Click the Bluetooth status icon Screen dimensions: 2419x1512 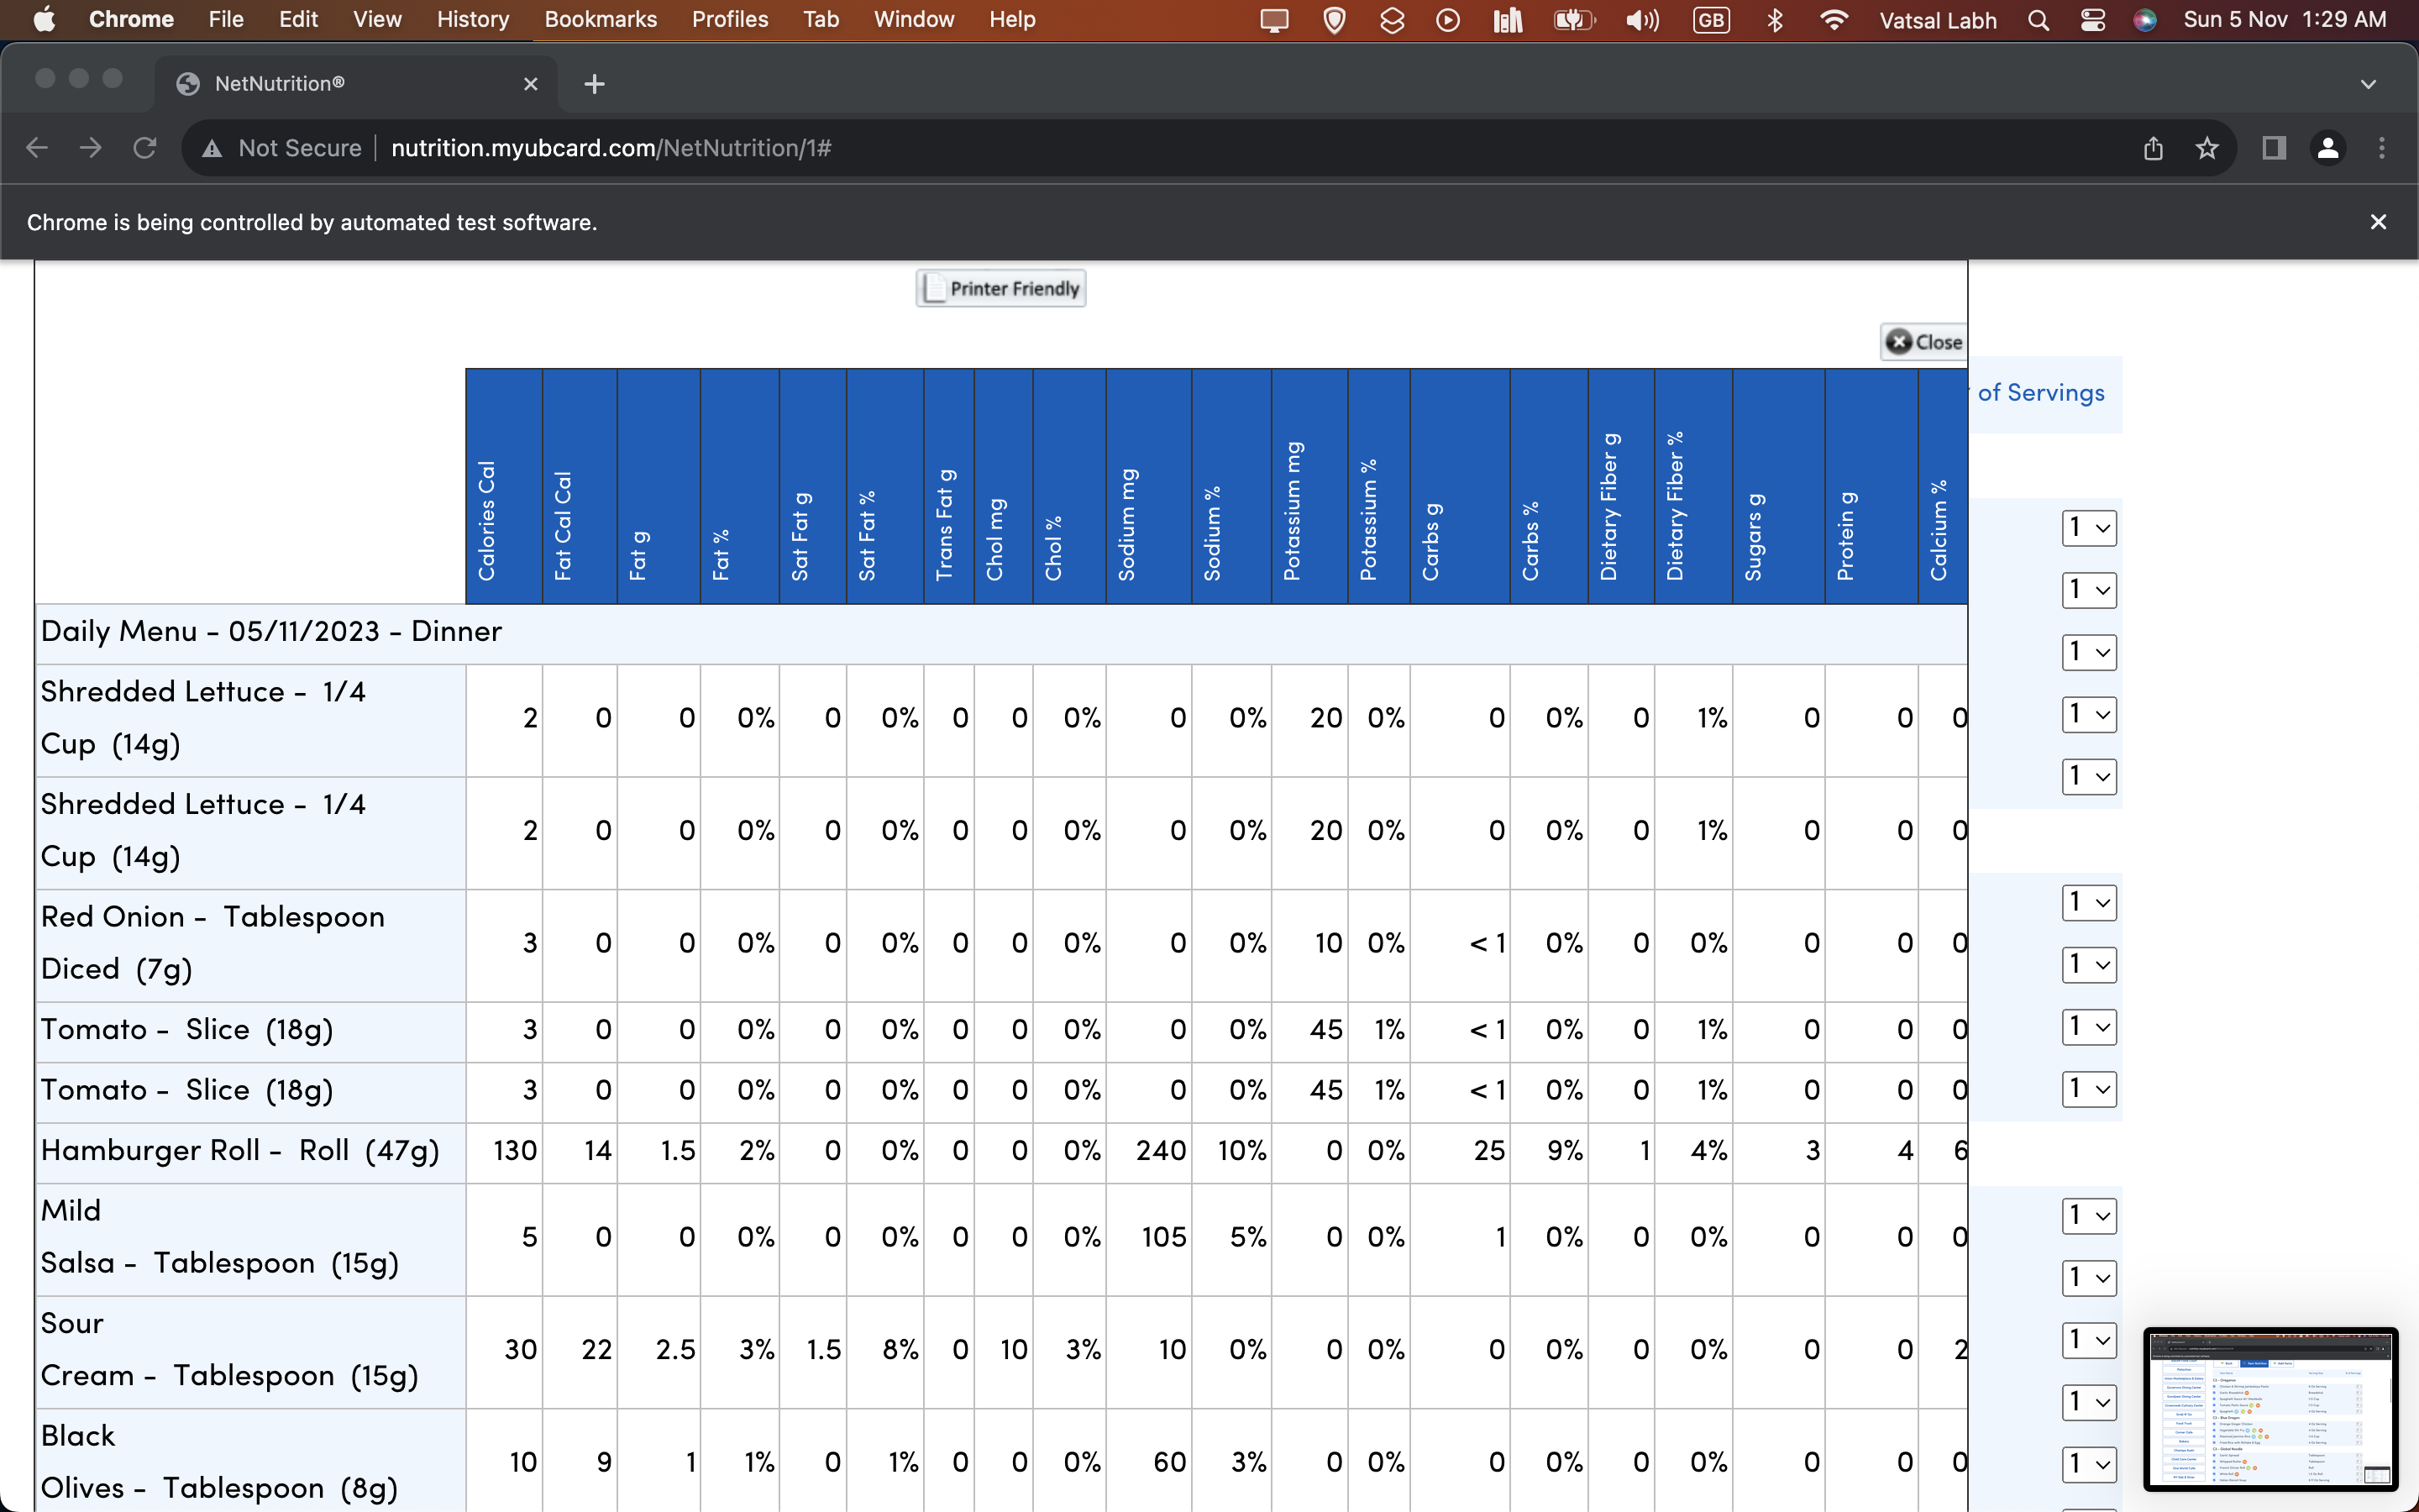[x=1776, y=20]
